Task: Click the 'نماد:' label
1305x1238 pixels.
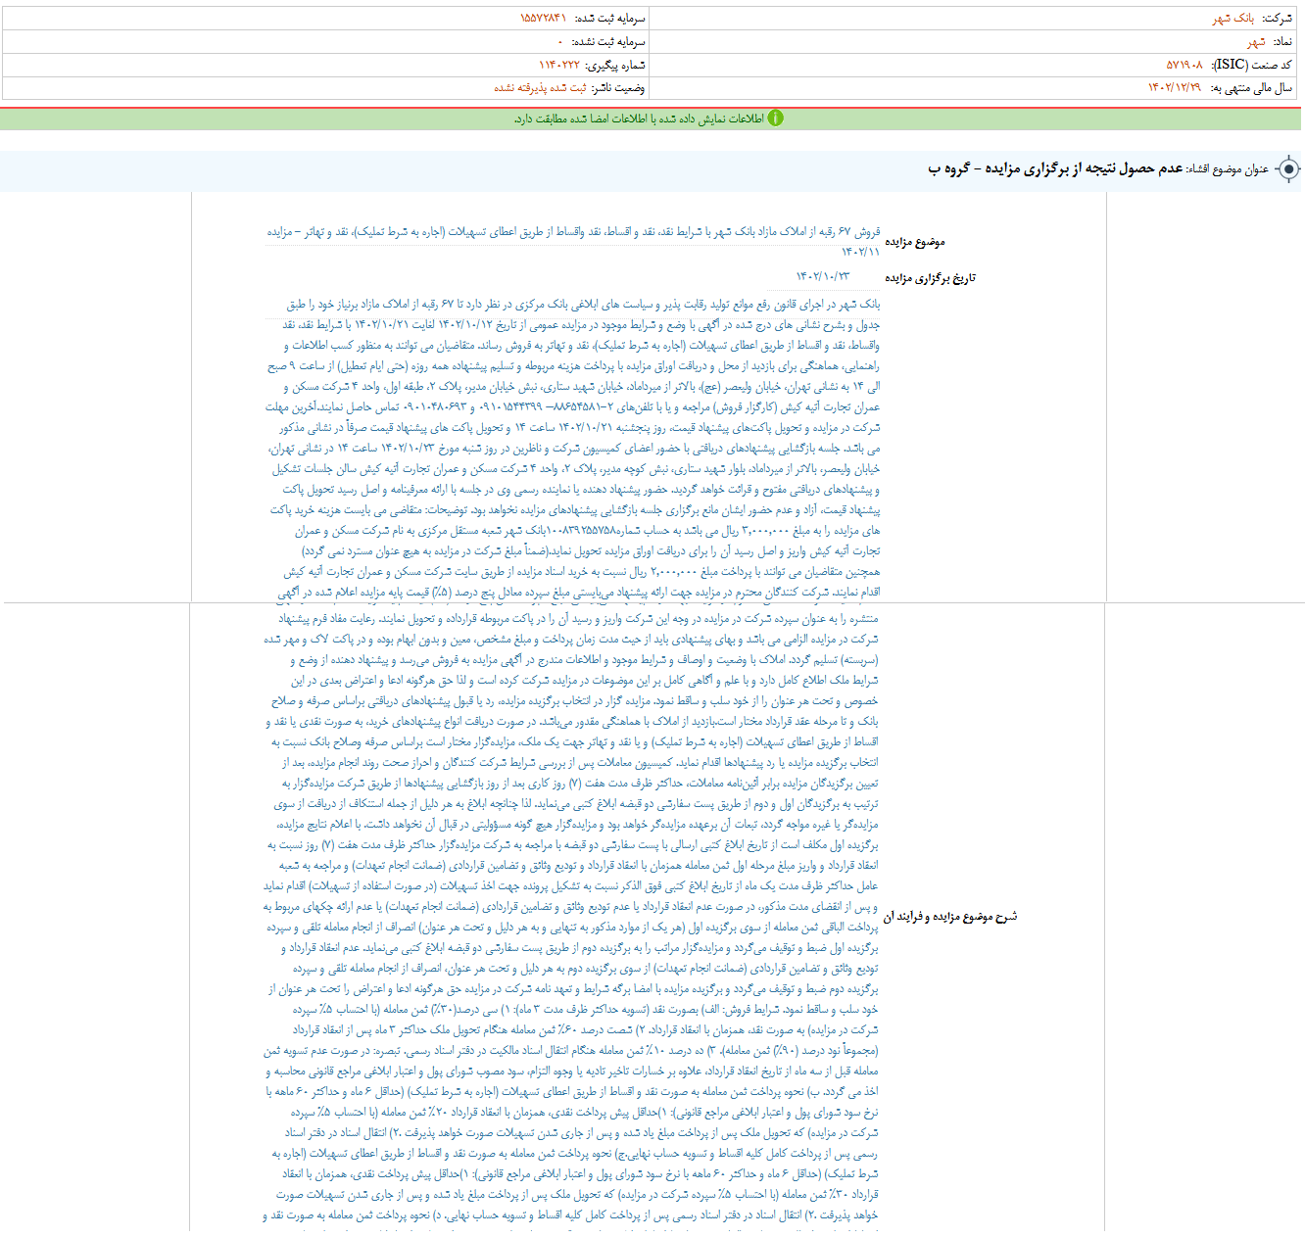Action: coord(1281,42)
